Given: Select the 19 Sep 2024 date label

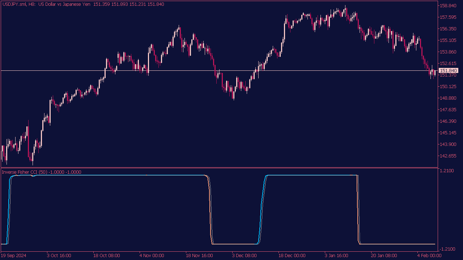Looking at the screenshot, I should point(14,256).
